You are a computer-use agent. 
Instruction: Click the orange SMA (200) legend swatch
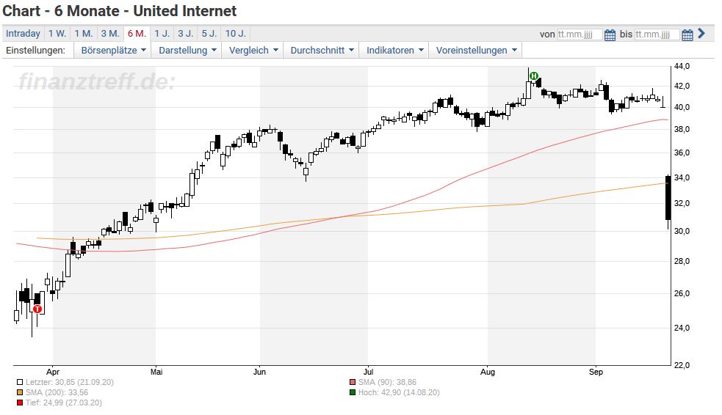(x=20, y=392)
